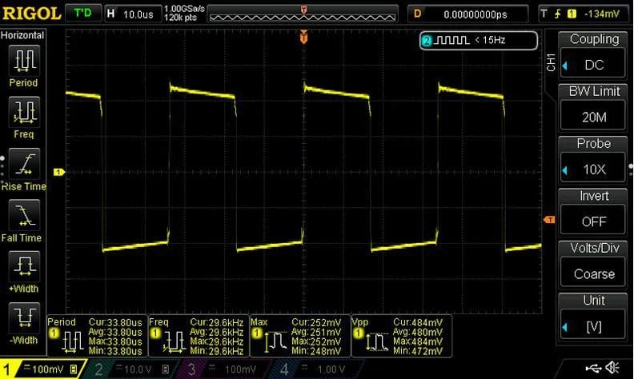Click the Vpp Avg:480mV value

pyautogui.click(x=418, y=332)
